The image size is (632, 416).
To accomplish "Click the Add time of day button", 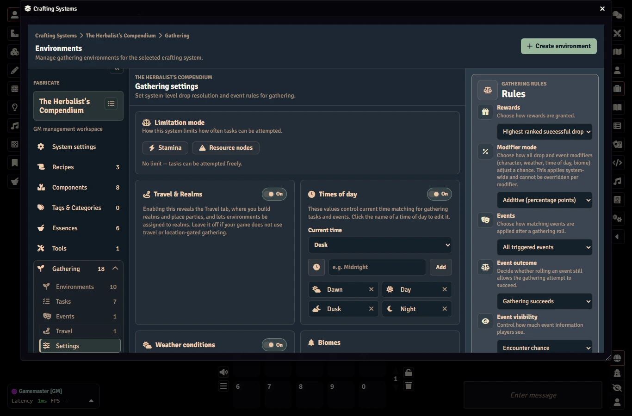I will click(x=441, y=267).
